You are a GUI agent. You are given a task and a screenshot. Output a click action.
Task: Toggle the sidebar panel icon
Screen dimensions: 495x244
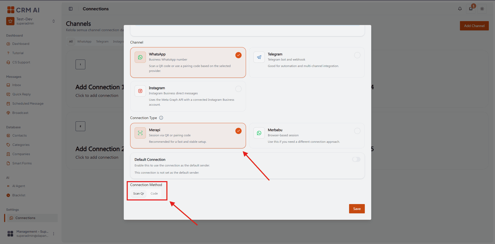click(x=71, y=9)
